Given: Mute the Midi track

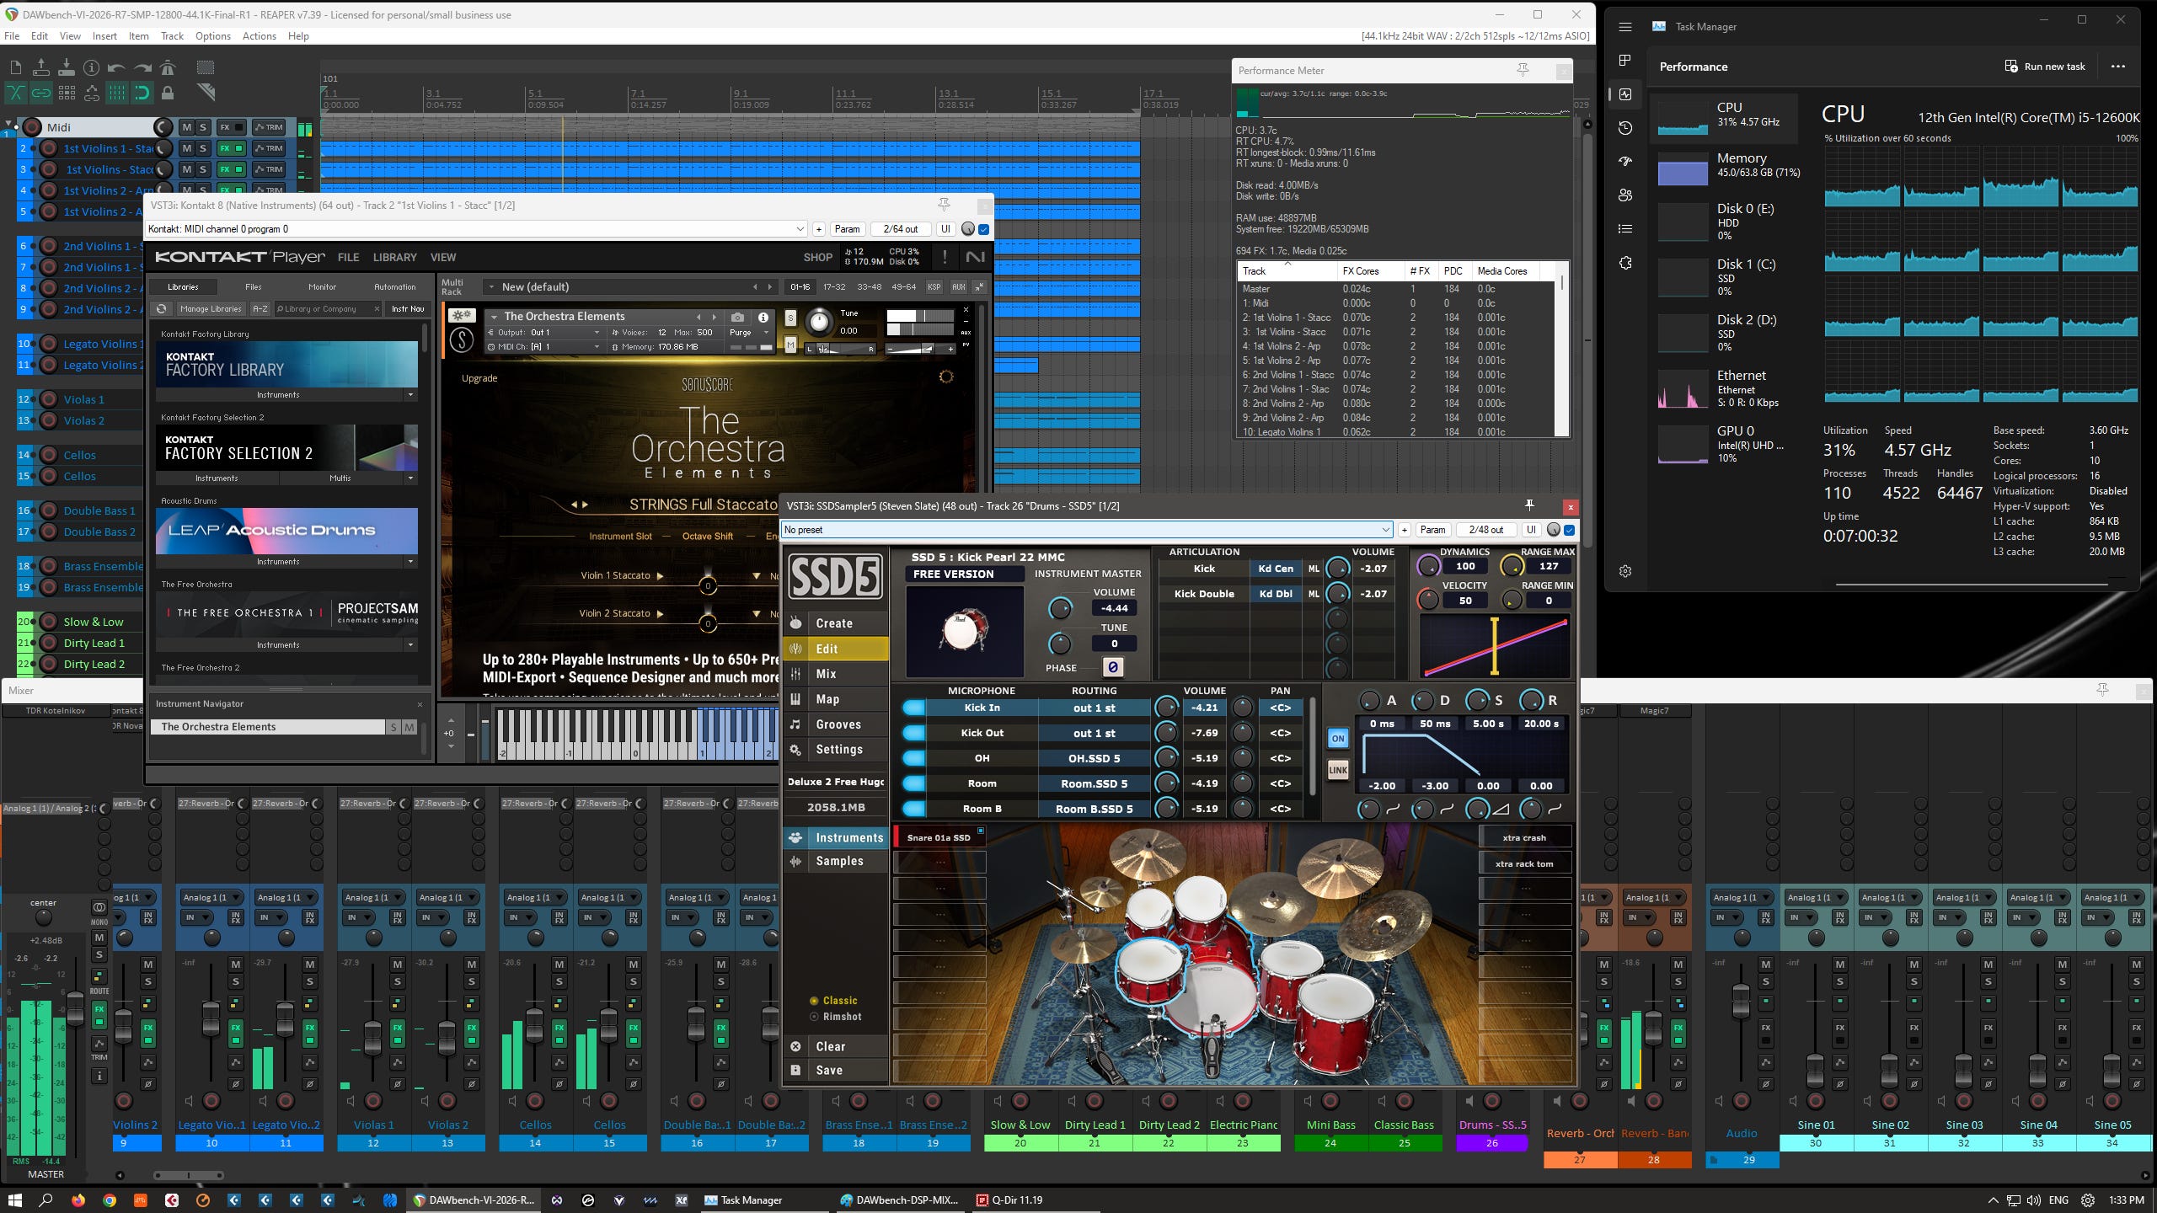Looking at the screenshot, I should point(186,127).
